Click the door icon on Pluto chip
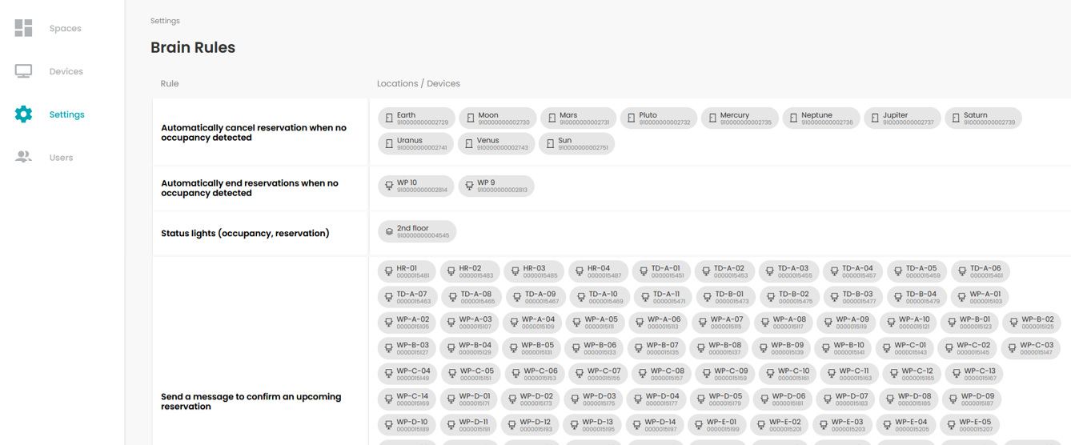1071x445 pixels. pos(631,118)
